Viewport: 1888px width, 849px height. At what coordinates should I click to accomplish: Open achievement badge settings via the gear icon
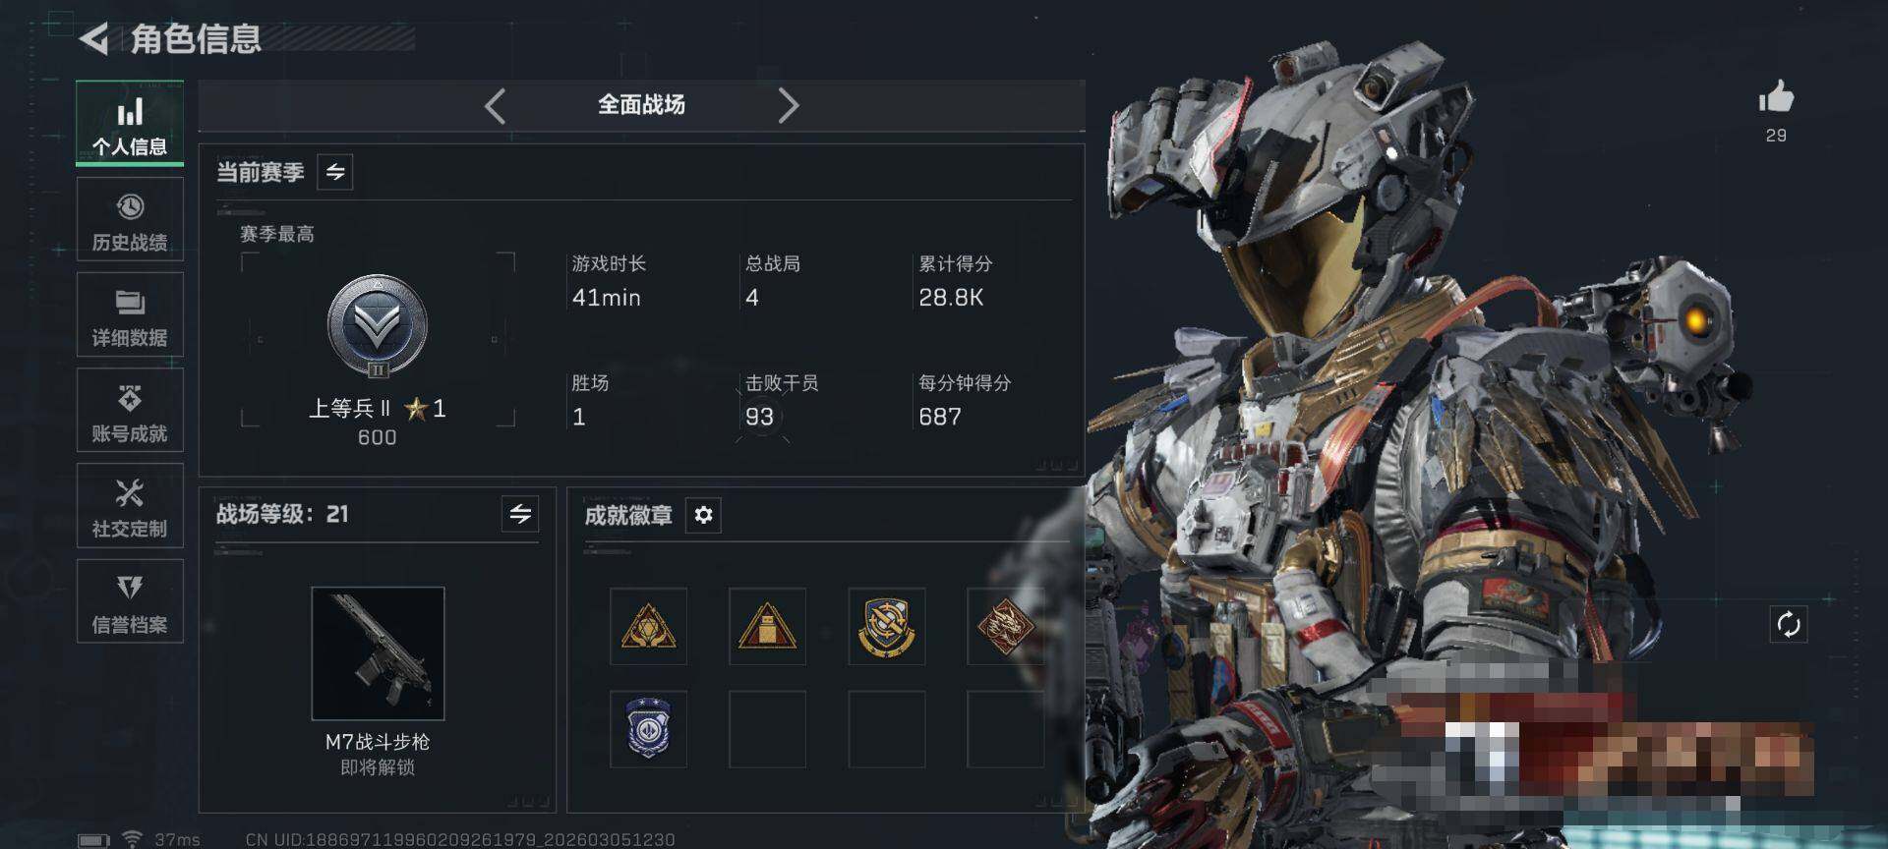pos(703,515)
